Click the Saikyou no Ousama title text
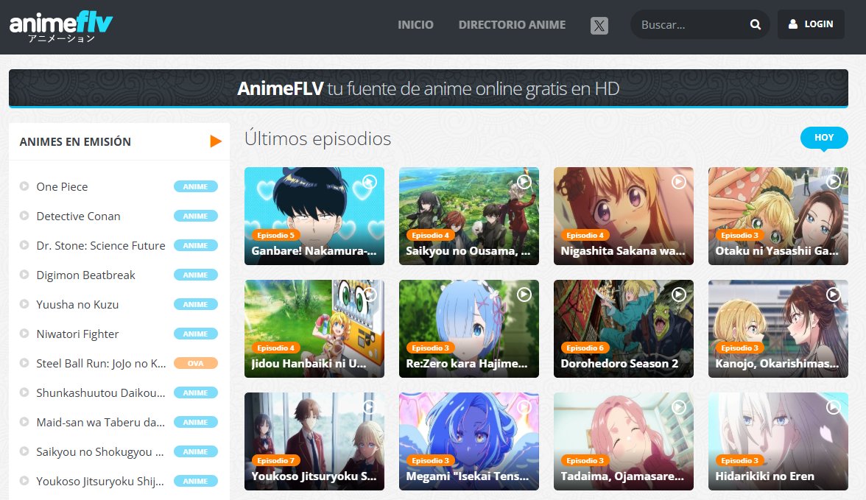 [468, 251]
